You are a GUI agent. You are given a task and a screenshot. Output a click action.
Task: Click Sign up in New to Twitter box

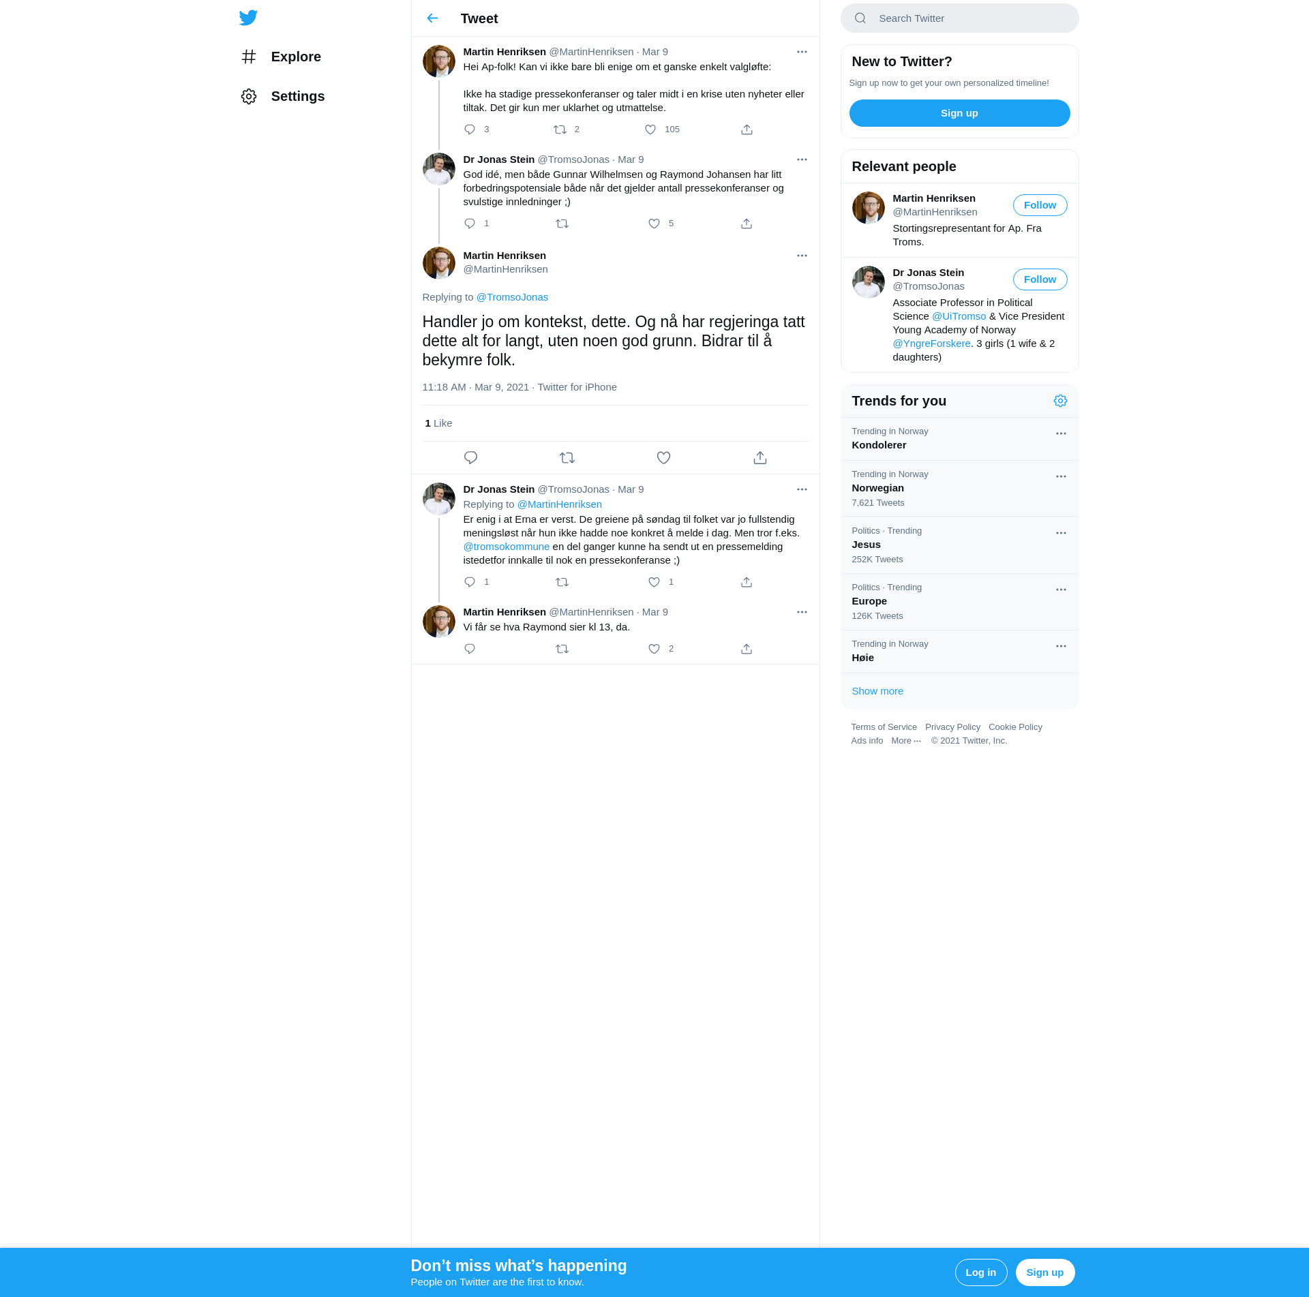959,113
